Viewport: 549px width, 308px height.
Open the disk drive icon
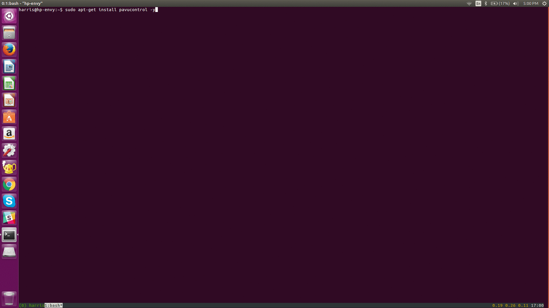coord(9,252)
